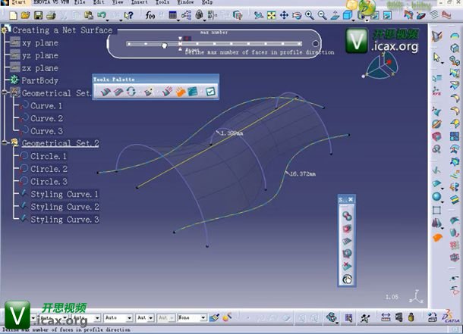Click the CATIA logo icon in the bottom-right corner
The image size is (463, 334).
click(450, 317)
